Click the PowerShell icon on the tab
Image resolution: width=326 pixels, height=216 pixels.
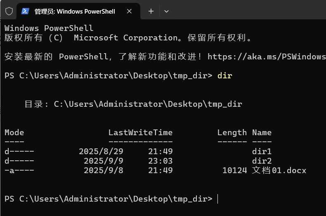pos(25,11)
